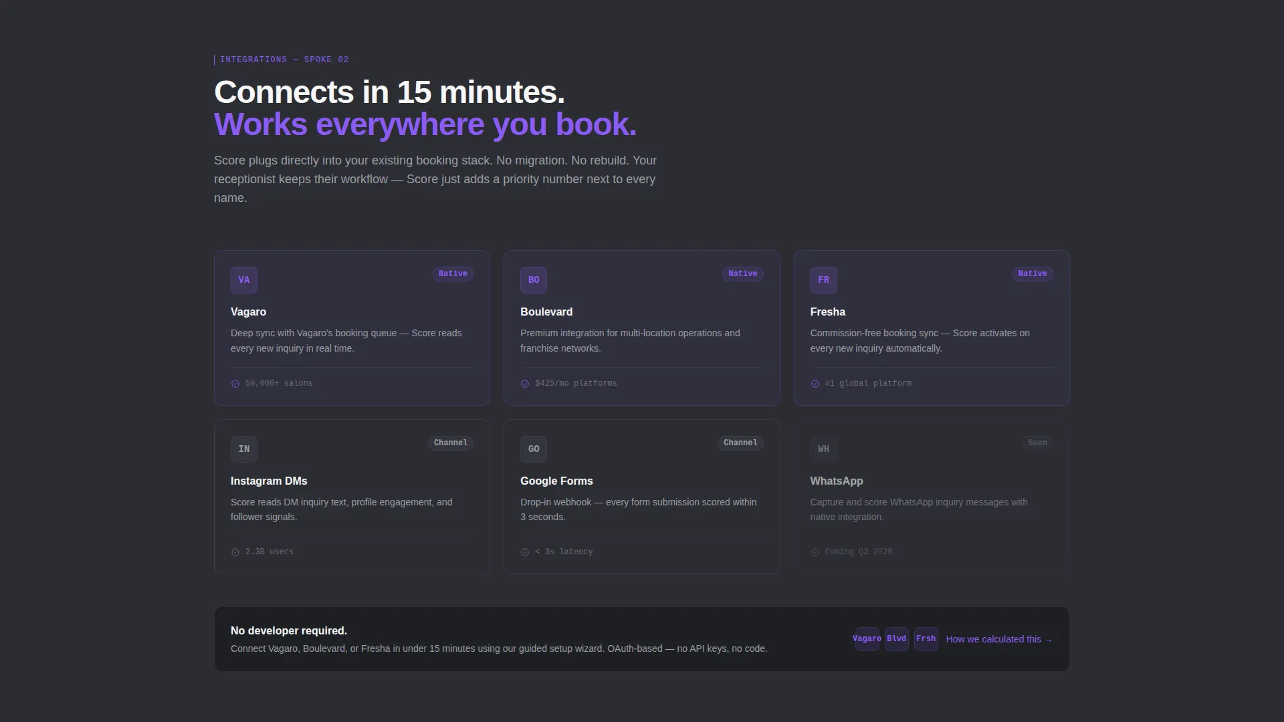The image size is (1284, 722).
Task: Click the Commission-free booking sync description
Action: (920, 341)
